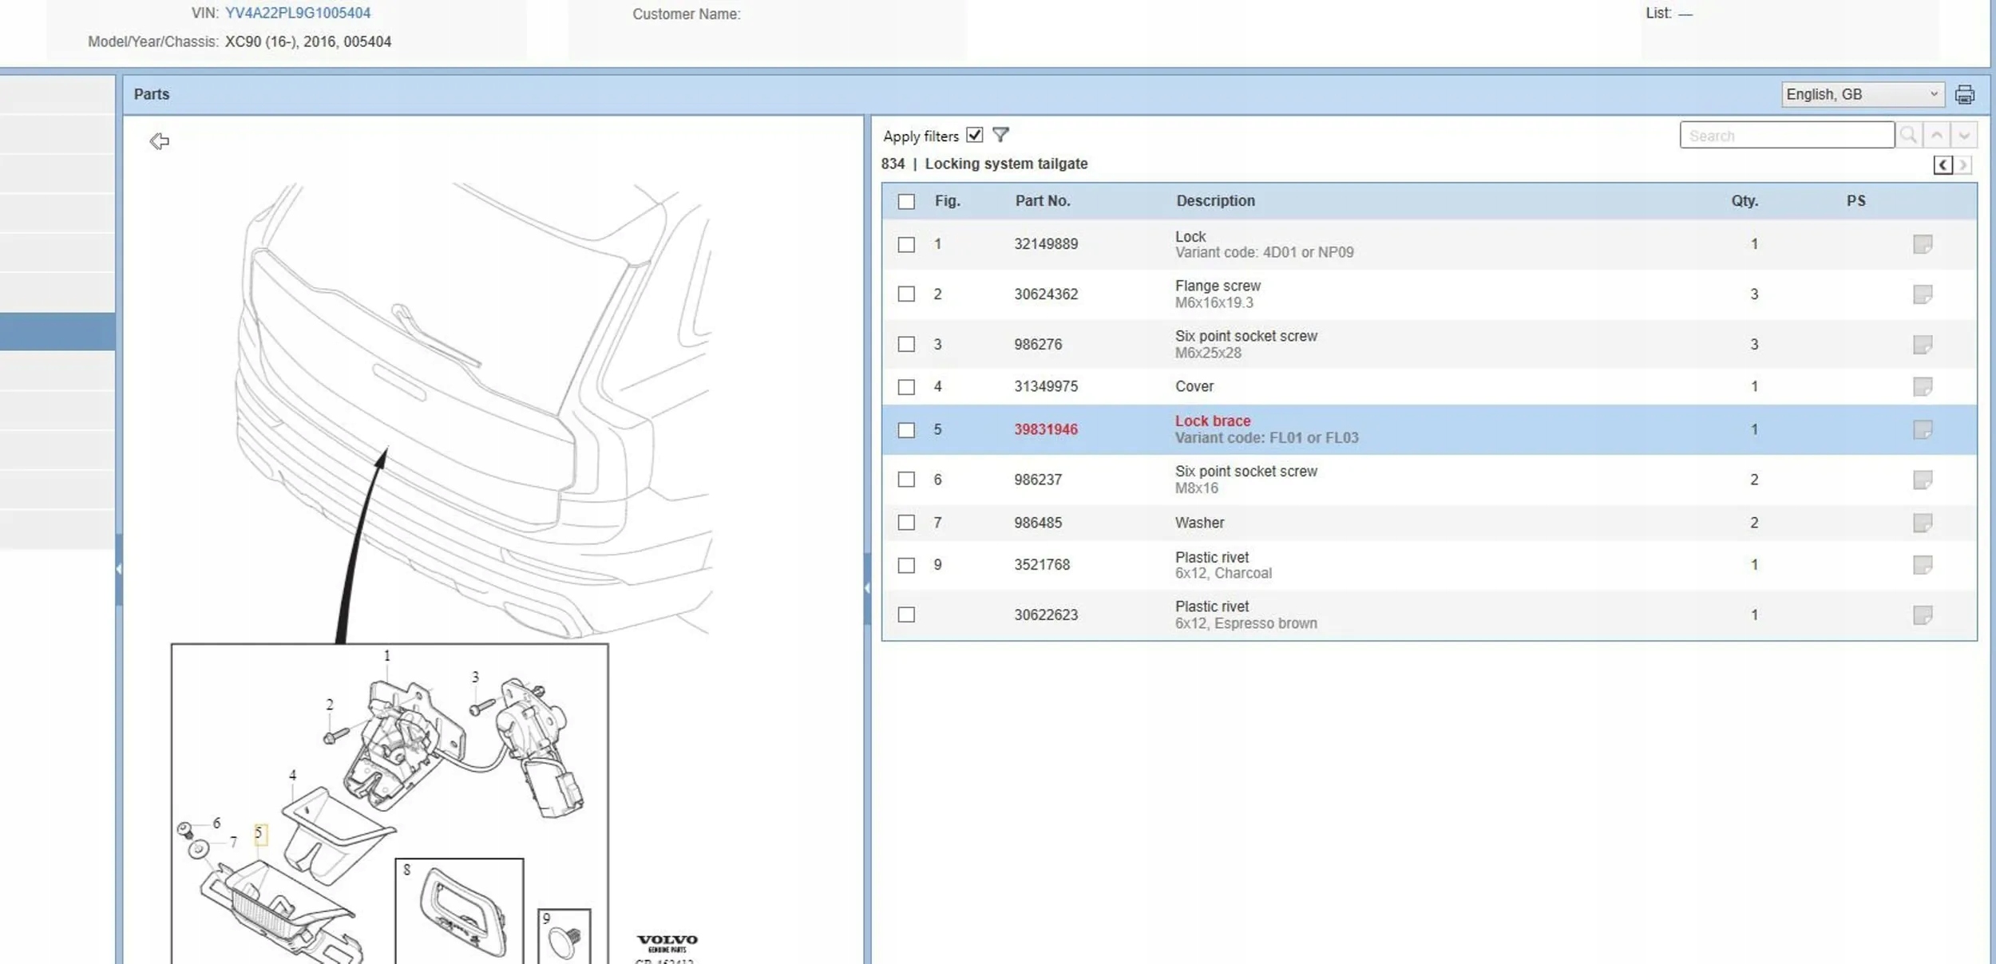Go to previous search result arrow

pos(1937,136)
